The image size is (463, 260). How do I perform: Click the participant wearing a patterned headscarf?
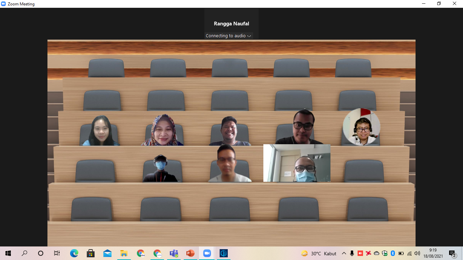[163, 131]
